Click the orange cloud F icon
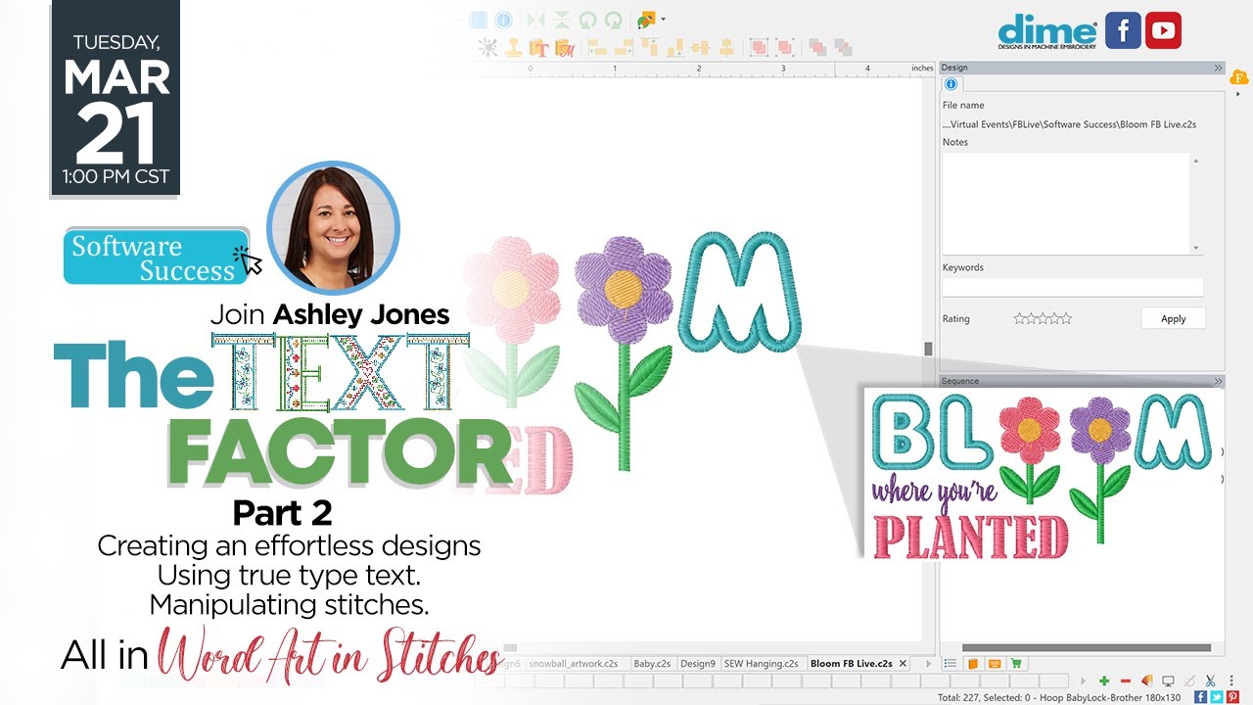Image resolution: width=1253 pixels, height=705 pixels. click(x=1239, y=77)
